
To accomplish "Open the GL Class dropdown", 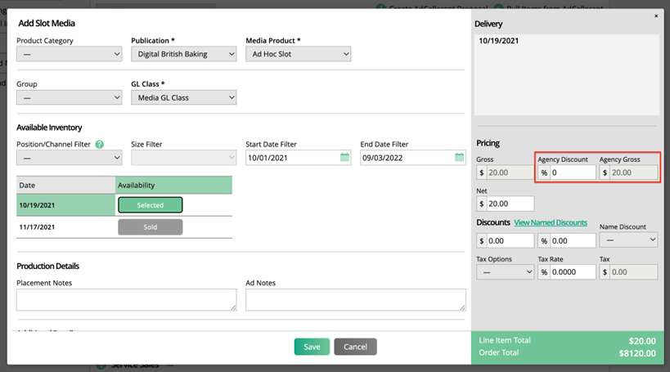I will (x=184, y=98).
